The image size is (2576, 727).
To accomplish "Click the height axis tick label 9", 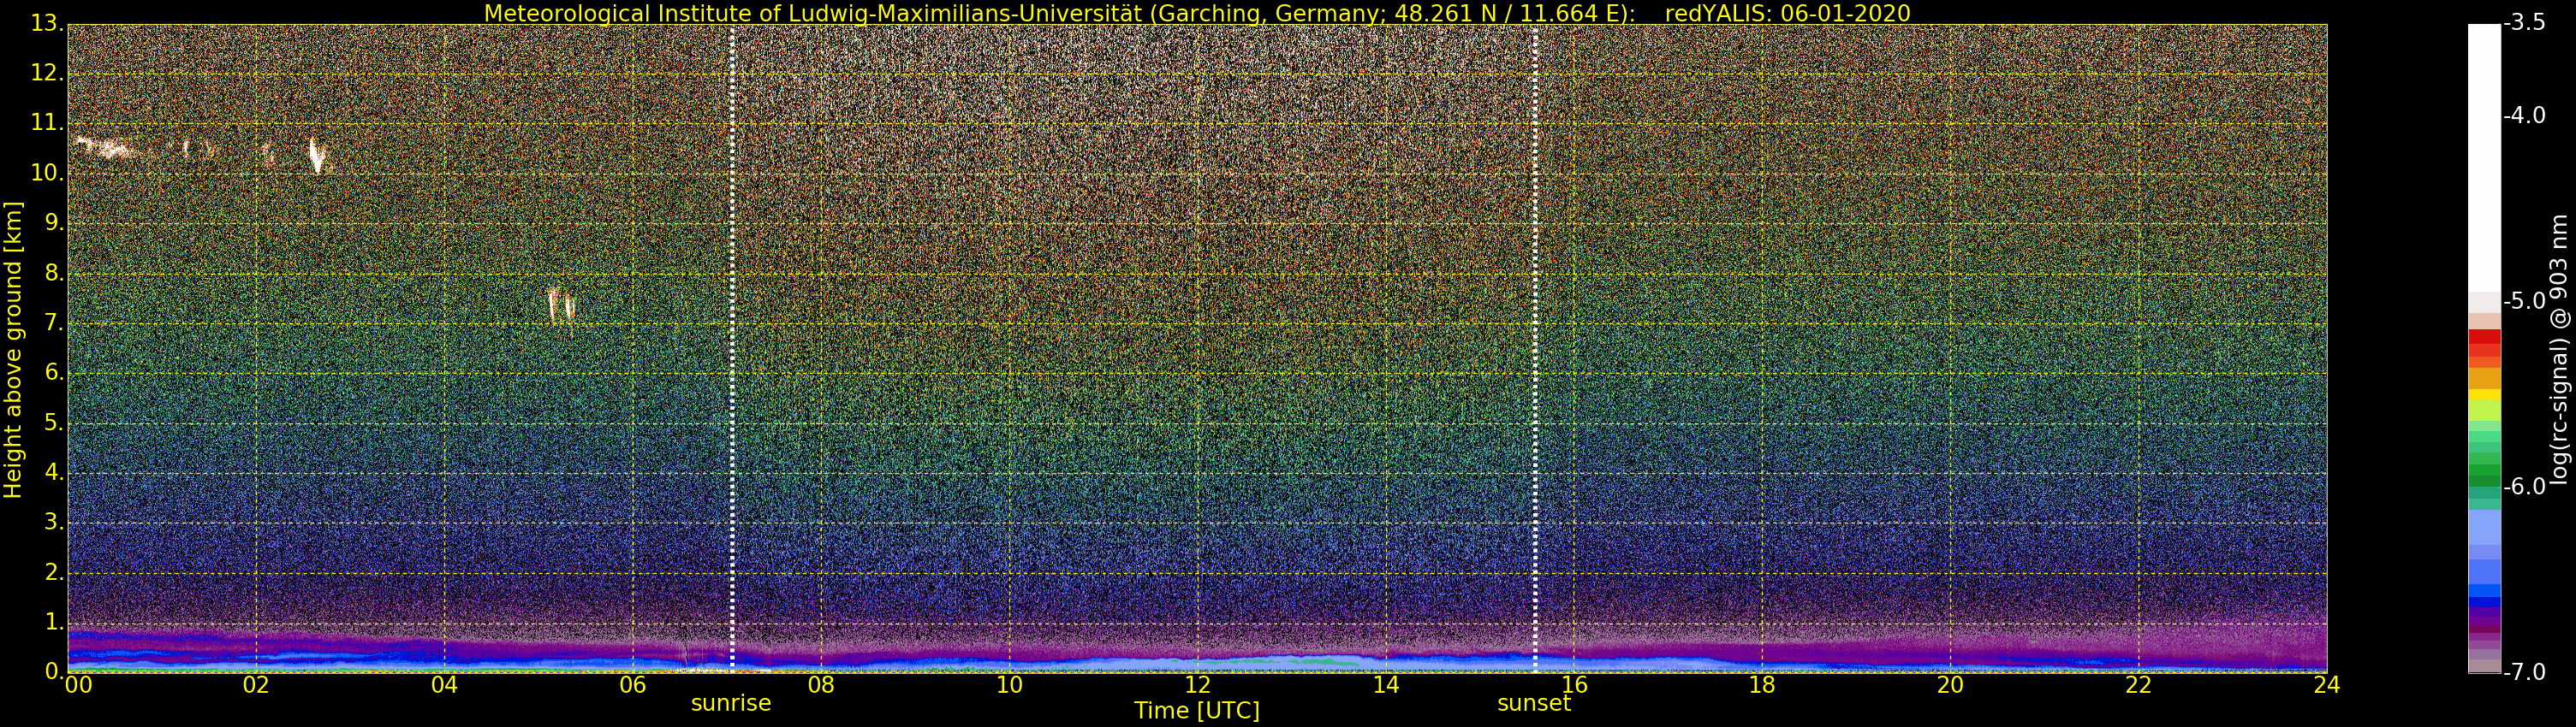I will (53, 222).
